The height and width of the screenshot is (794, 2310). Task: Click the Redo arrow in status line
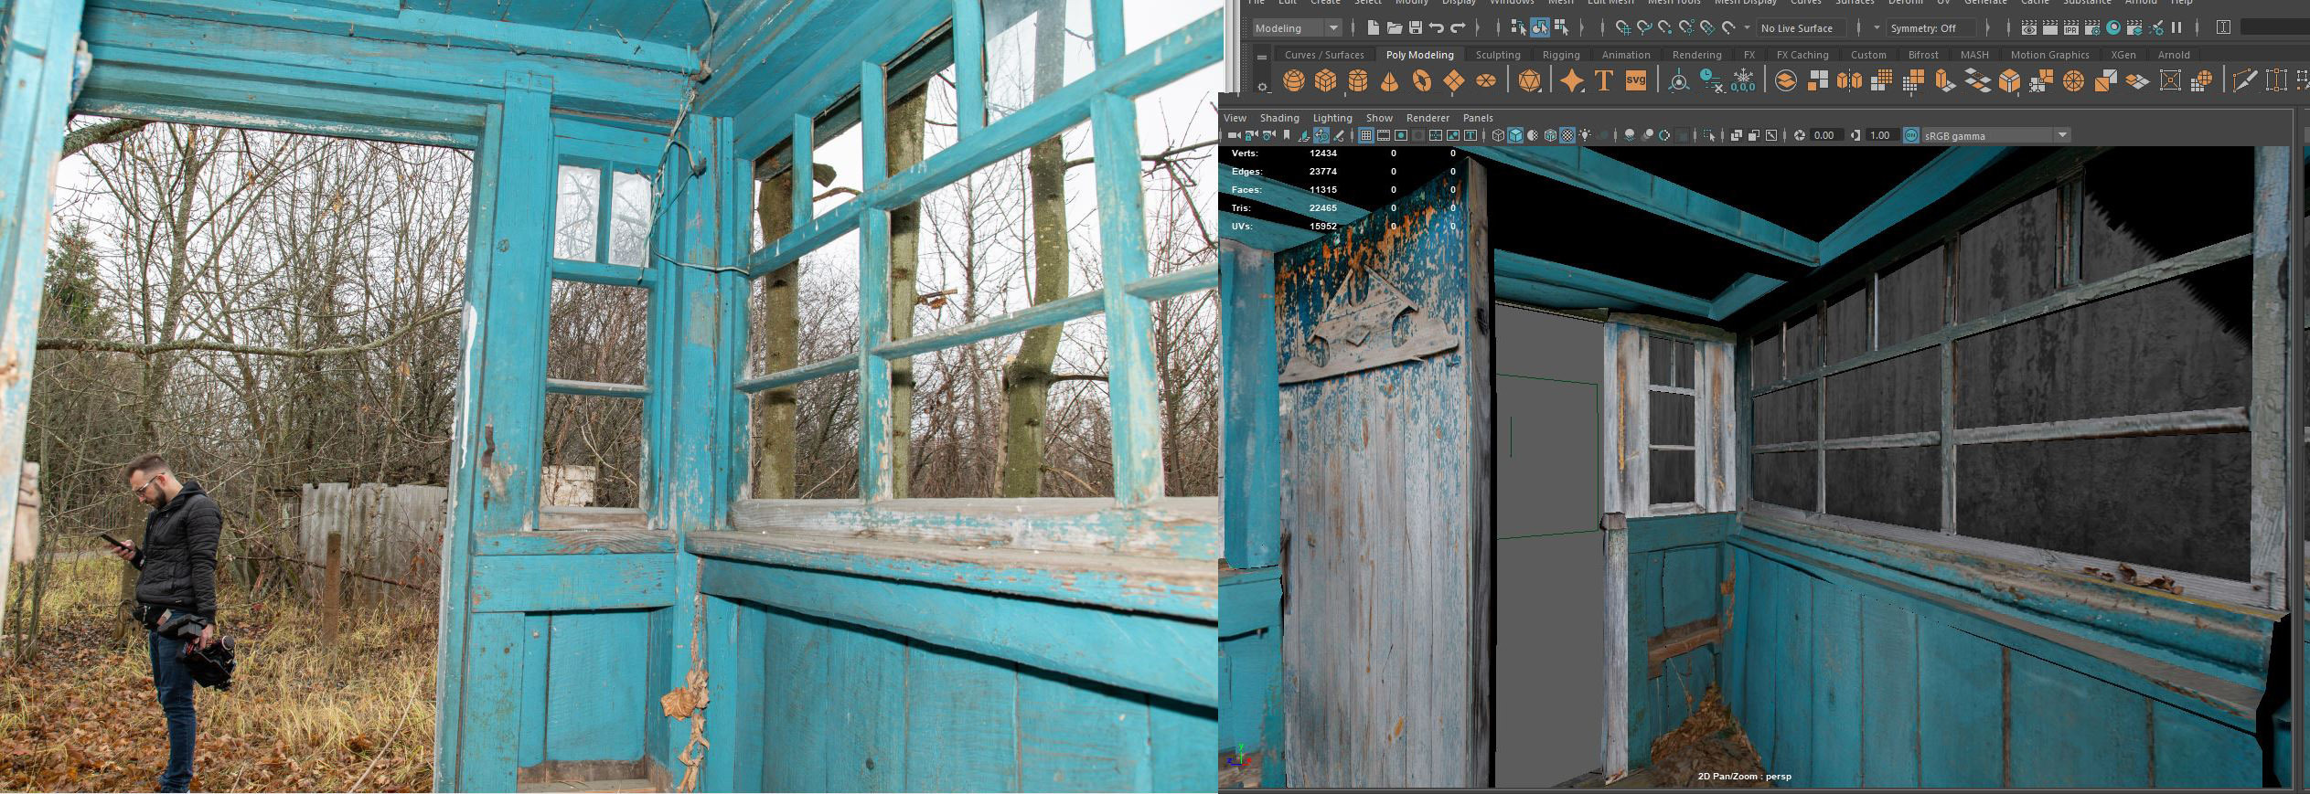[1458, 27]
